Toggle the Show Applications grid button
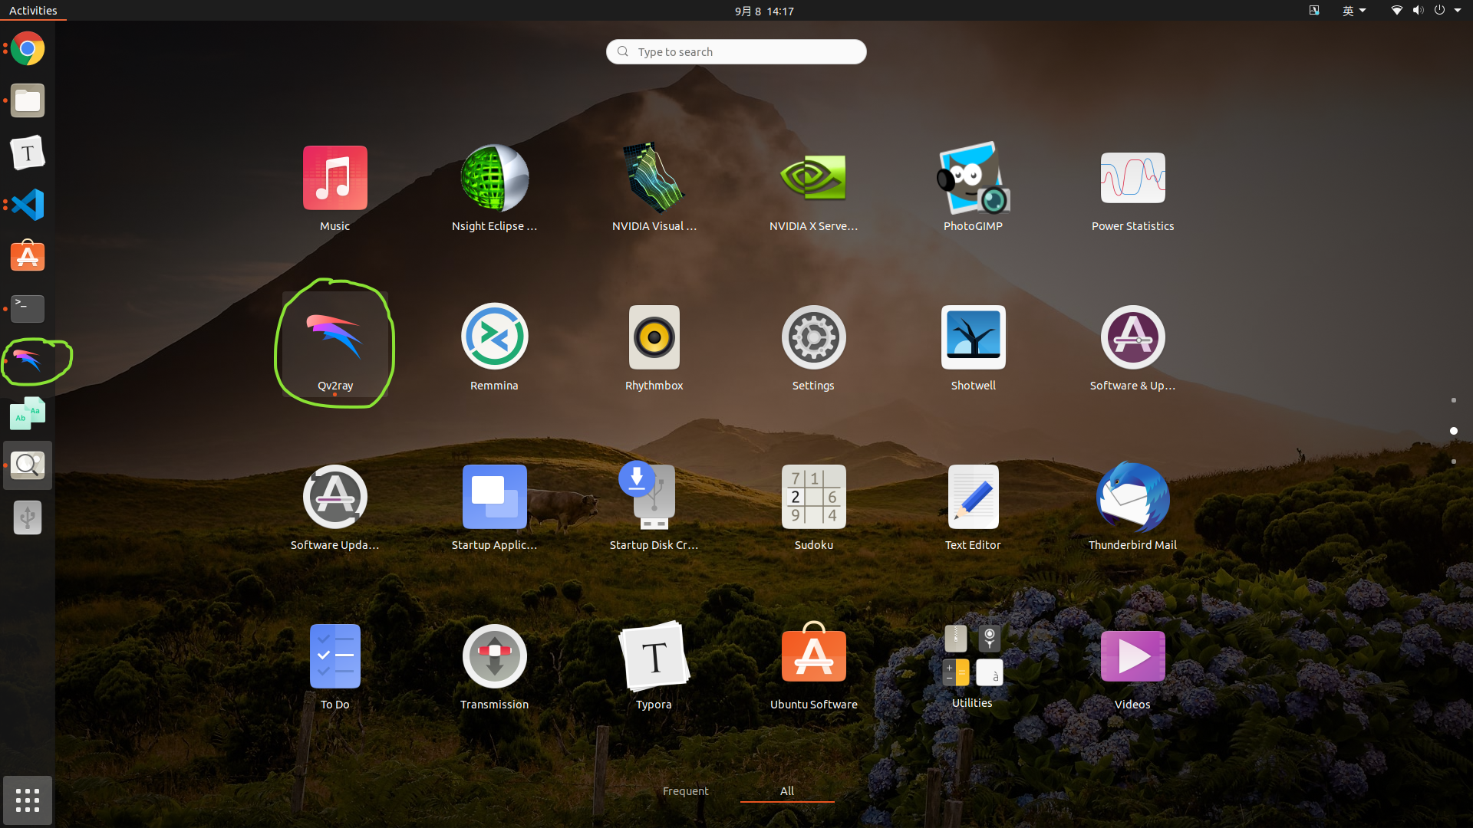The image size is (1473, 828). point(28,800)
